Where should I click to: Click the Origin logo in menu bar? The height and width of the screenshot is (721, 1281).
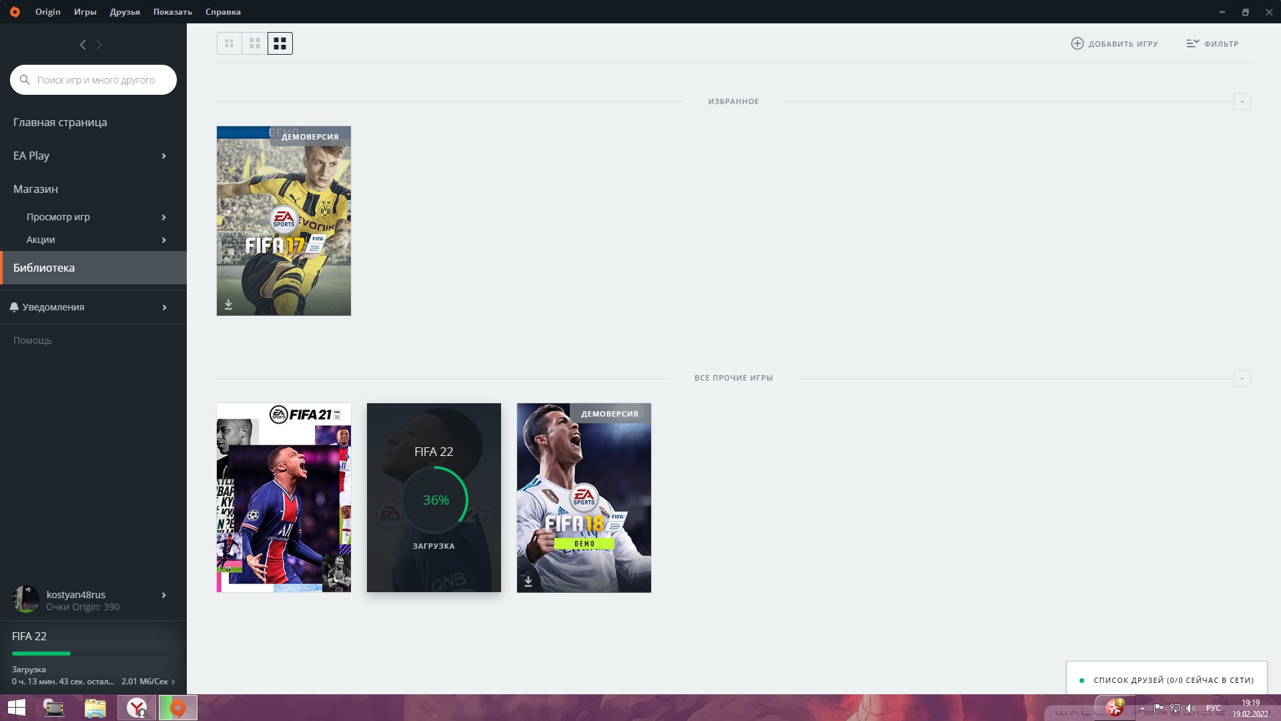point(15,12)
